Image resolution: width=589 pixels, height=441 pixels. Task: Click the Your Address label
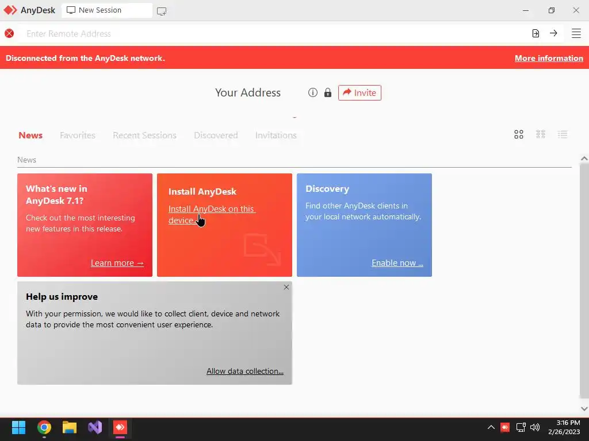coord(248,92)
